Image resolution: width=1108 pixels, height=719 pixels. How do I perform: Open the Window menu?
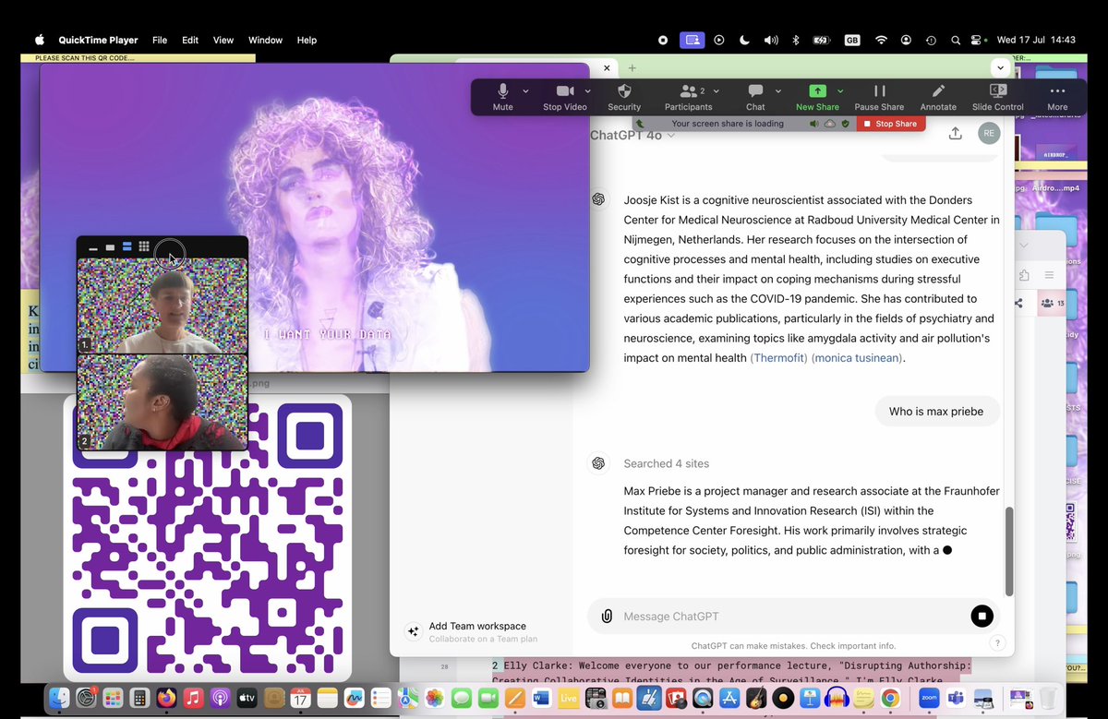click(x=265, y=40)
